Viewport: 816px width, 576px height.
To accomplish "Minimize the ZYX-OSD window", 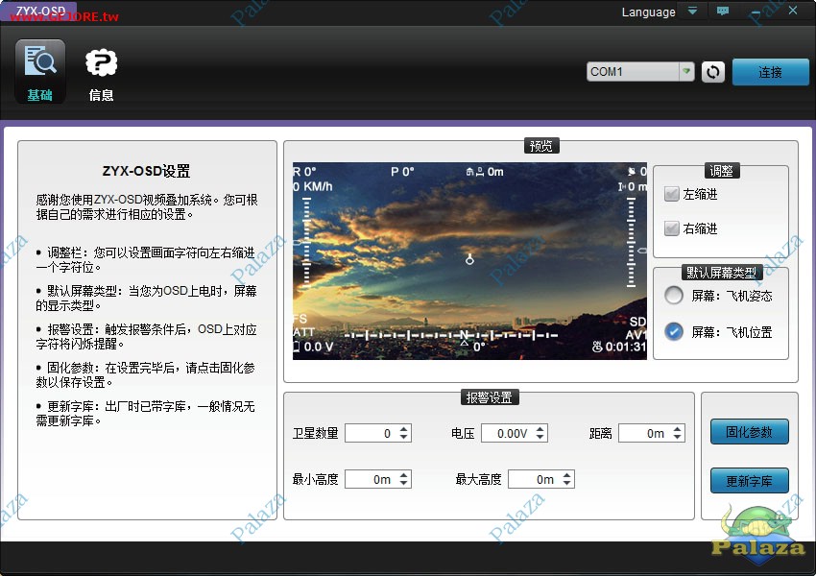I will click(756, 12).
